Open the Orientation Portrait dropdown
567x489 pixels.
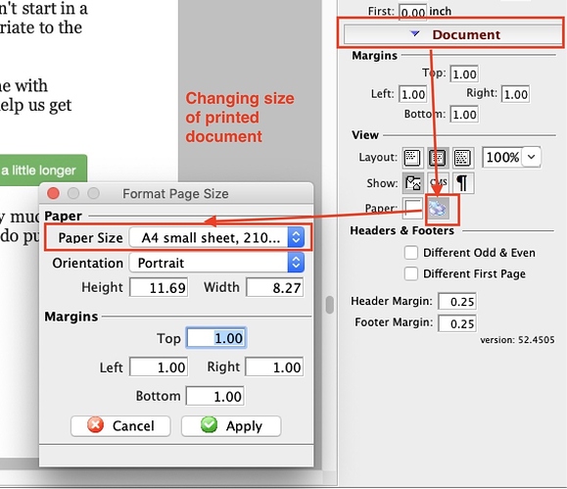[x=216, y=263]
